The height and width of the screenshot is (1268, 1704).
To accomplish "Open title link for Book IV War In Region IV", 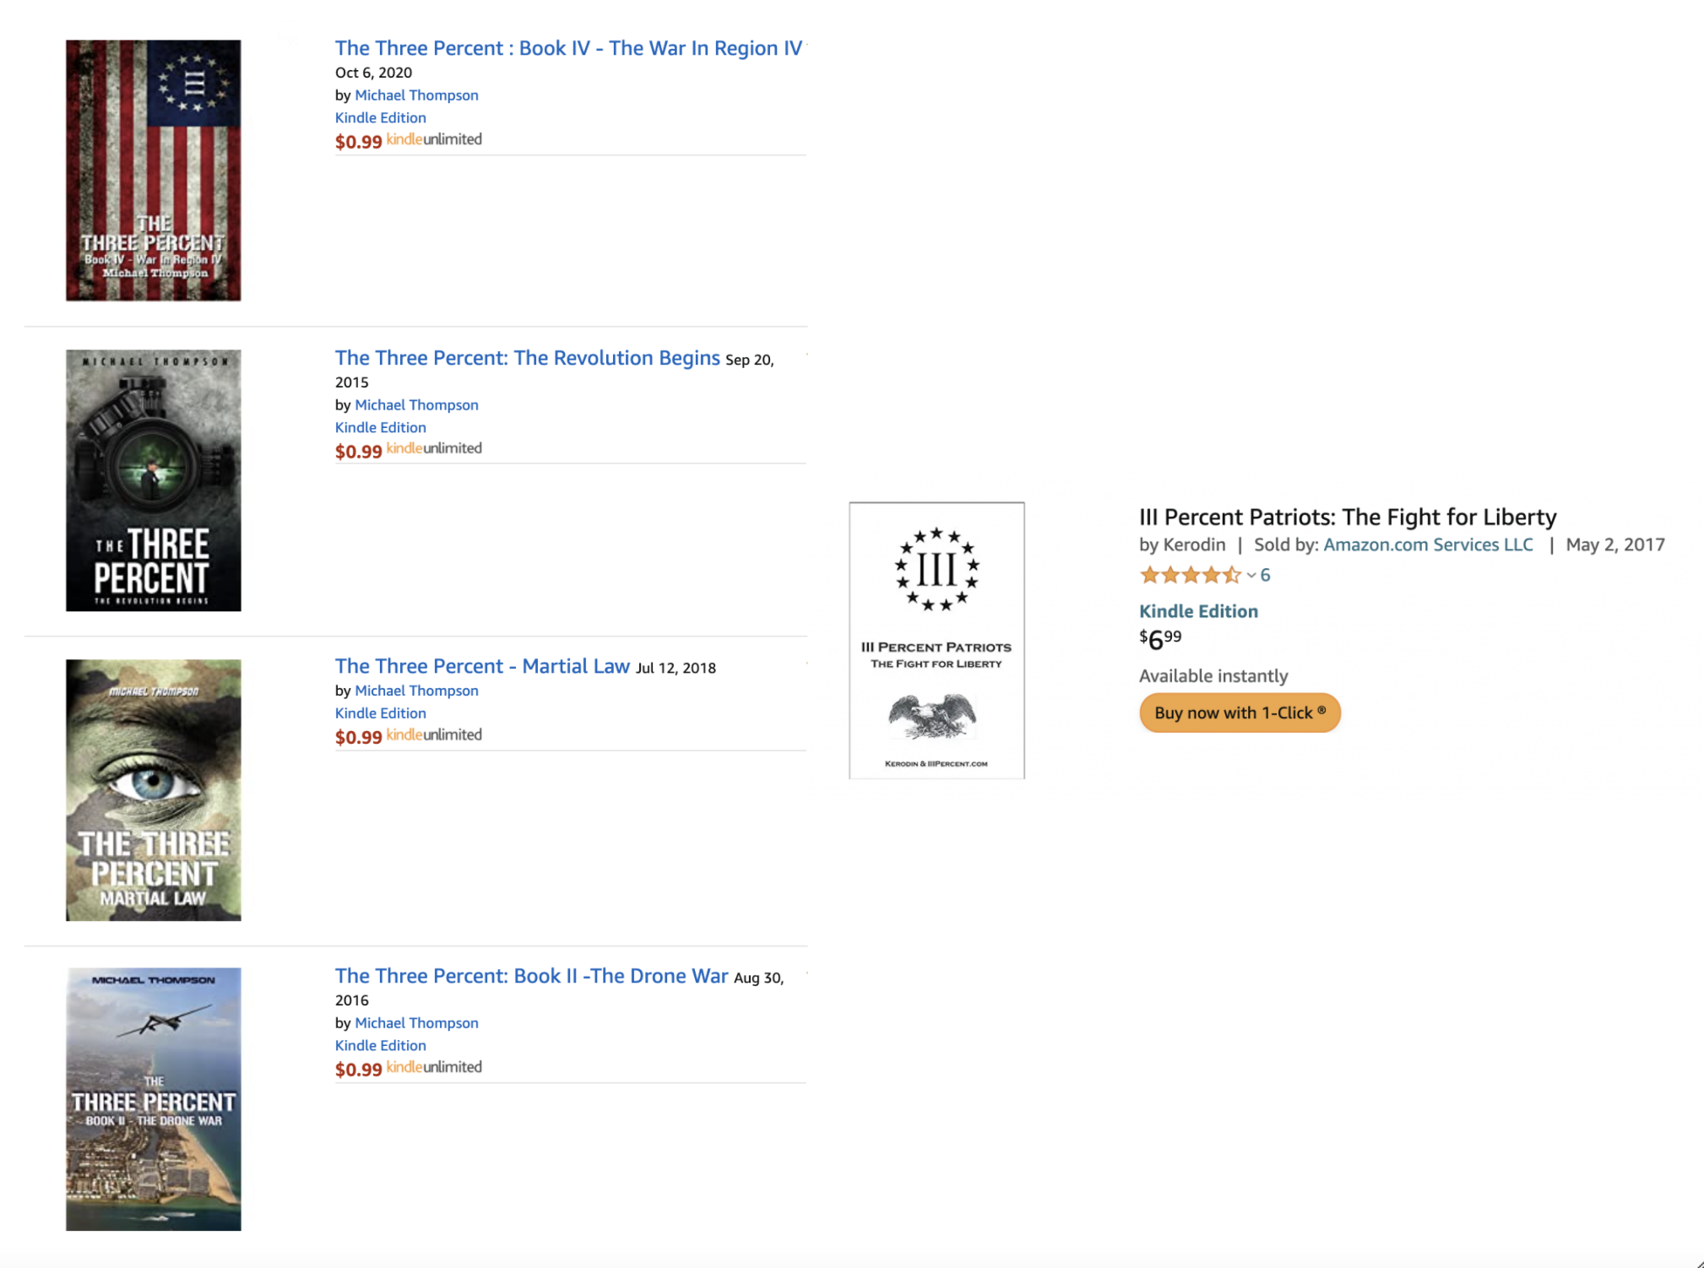I will pos(567,48).
